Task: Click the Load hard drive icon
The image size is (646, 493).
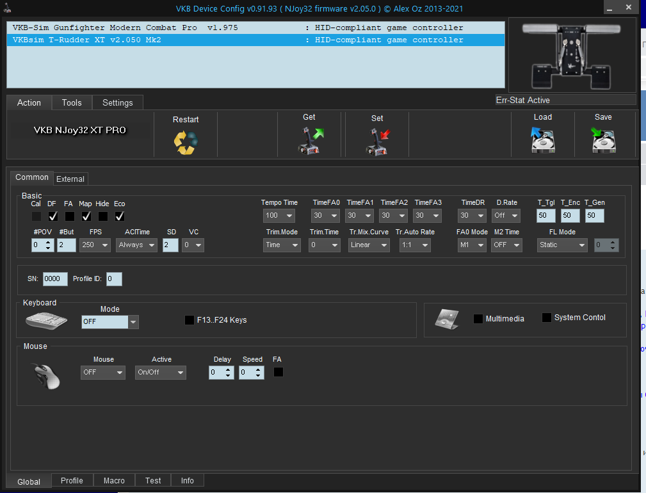Action: (x=542, y=140)
